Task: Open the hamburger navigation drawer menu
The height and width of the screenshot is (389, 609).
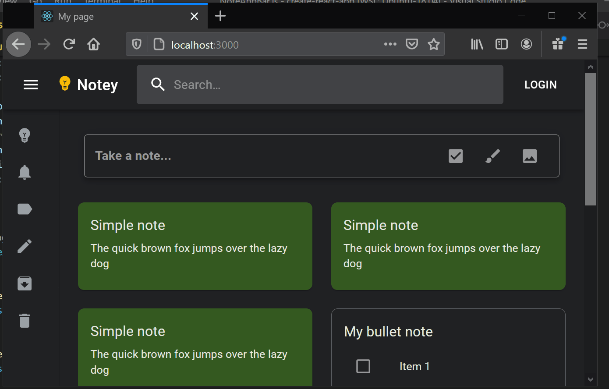Action: (31, 85)
